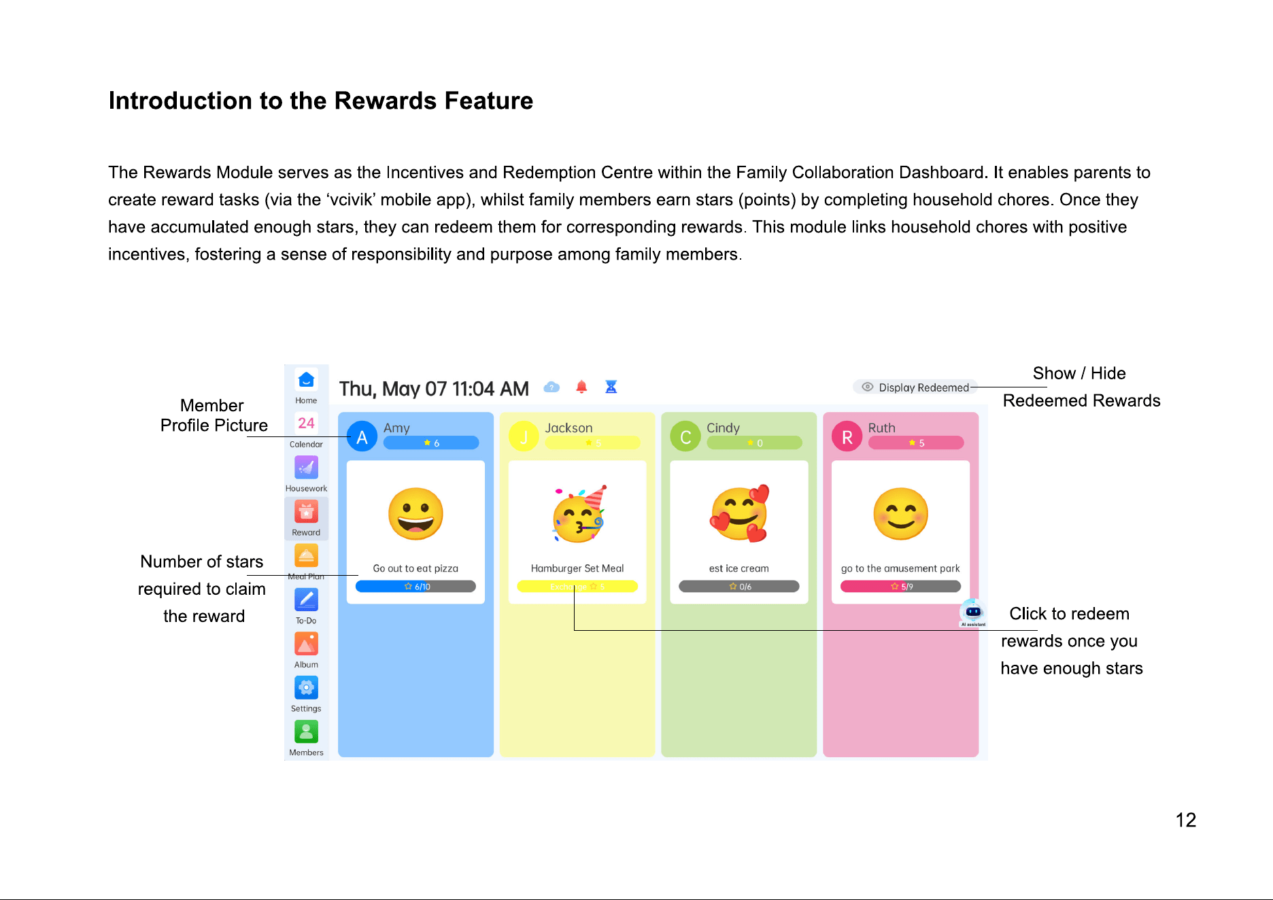Open the Calendar icon showing 24

pyautogui.click(x=306, y=423)
